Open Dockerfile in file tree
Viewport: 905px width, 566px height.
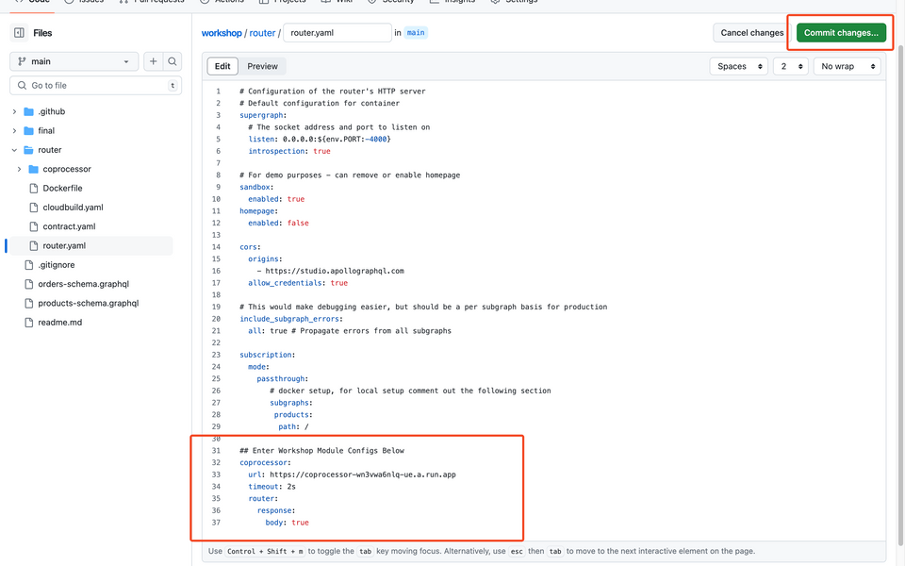(62, 189)
